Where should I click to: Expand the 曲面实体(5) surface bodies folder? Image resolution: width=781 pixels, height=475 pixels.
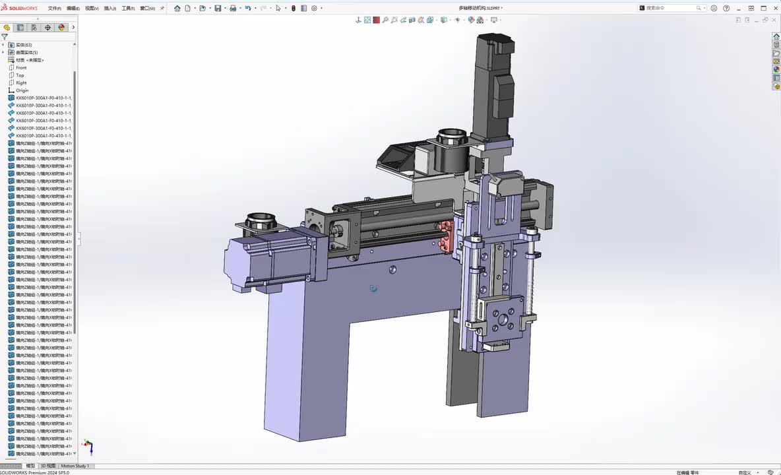coord(3,52)
